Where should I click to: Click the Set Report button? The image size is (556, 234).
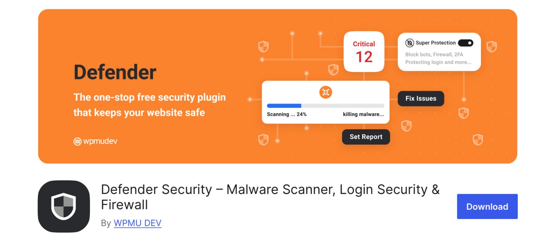coord(366,137)
